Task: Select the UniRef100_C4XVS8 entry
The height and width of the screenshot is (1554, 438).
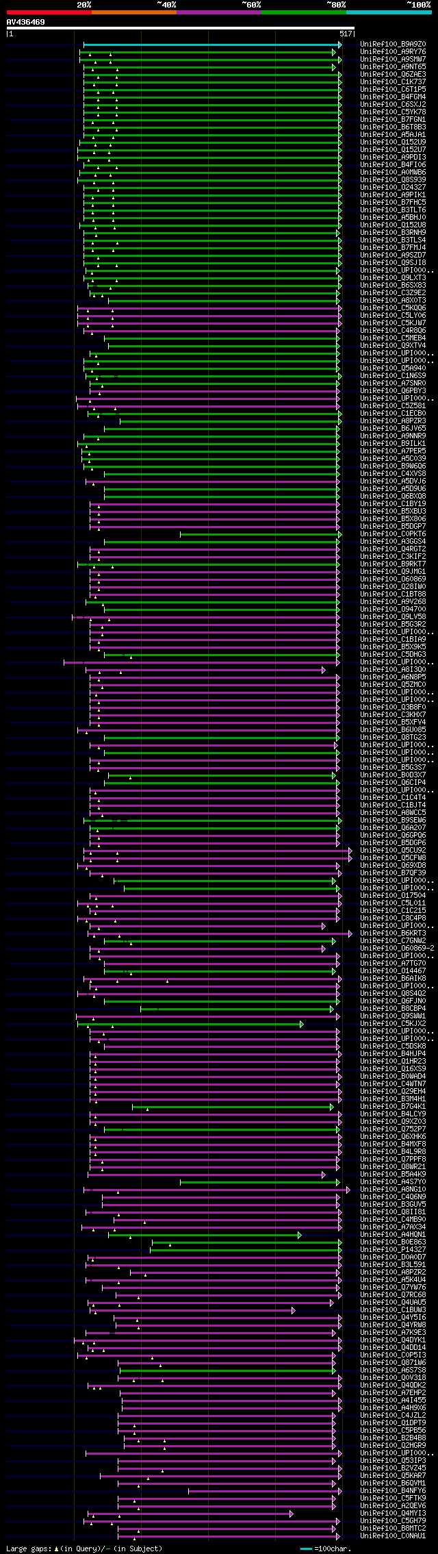Action: tap(393, 474)
